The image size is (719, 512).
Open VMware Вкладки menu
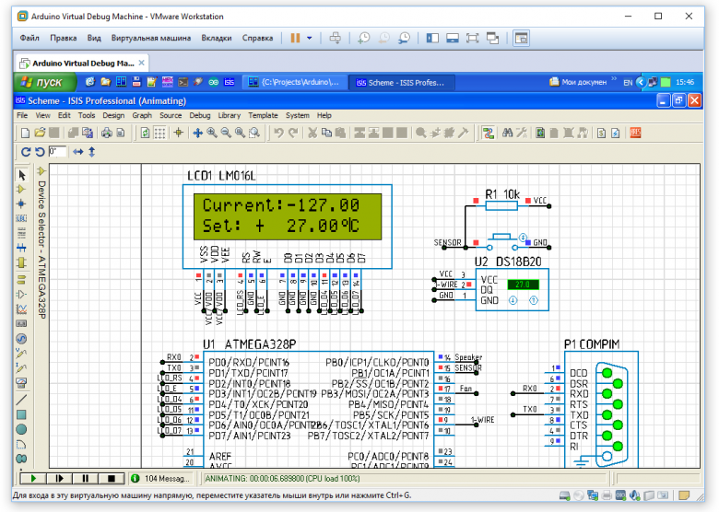click(217, 38)
